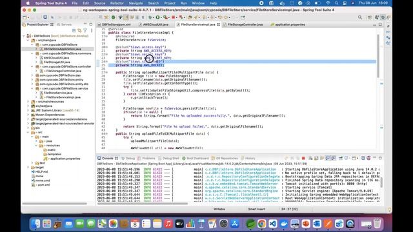Open App Store from the Dock
Viewport: 413px width, 232px height.
click(x=235, y=224)
